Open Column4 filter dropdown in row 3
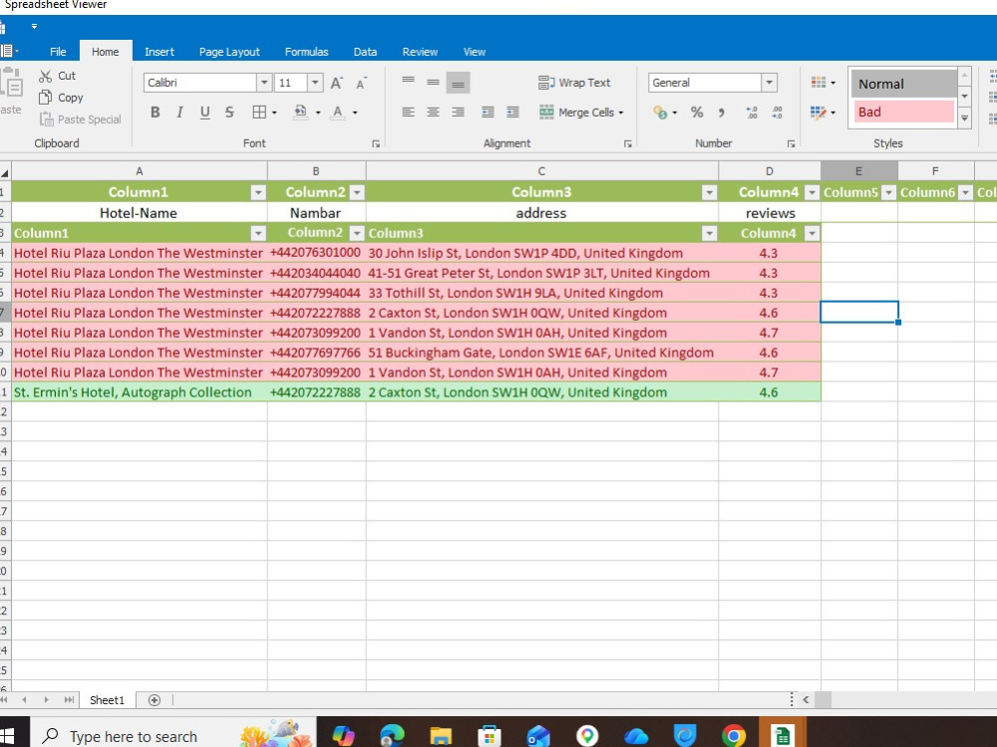Screen dimensions: 997x747 point(812,233)
